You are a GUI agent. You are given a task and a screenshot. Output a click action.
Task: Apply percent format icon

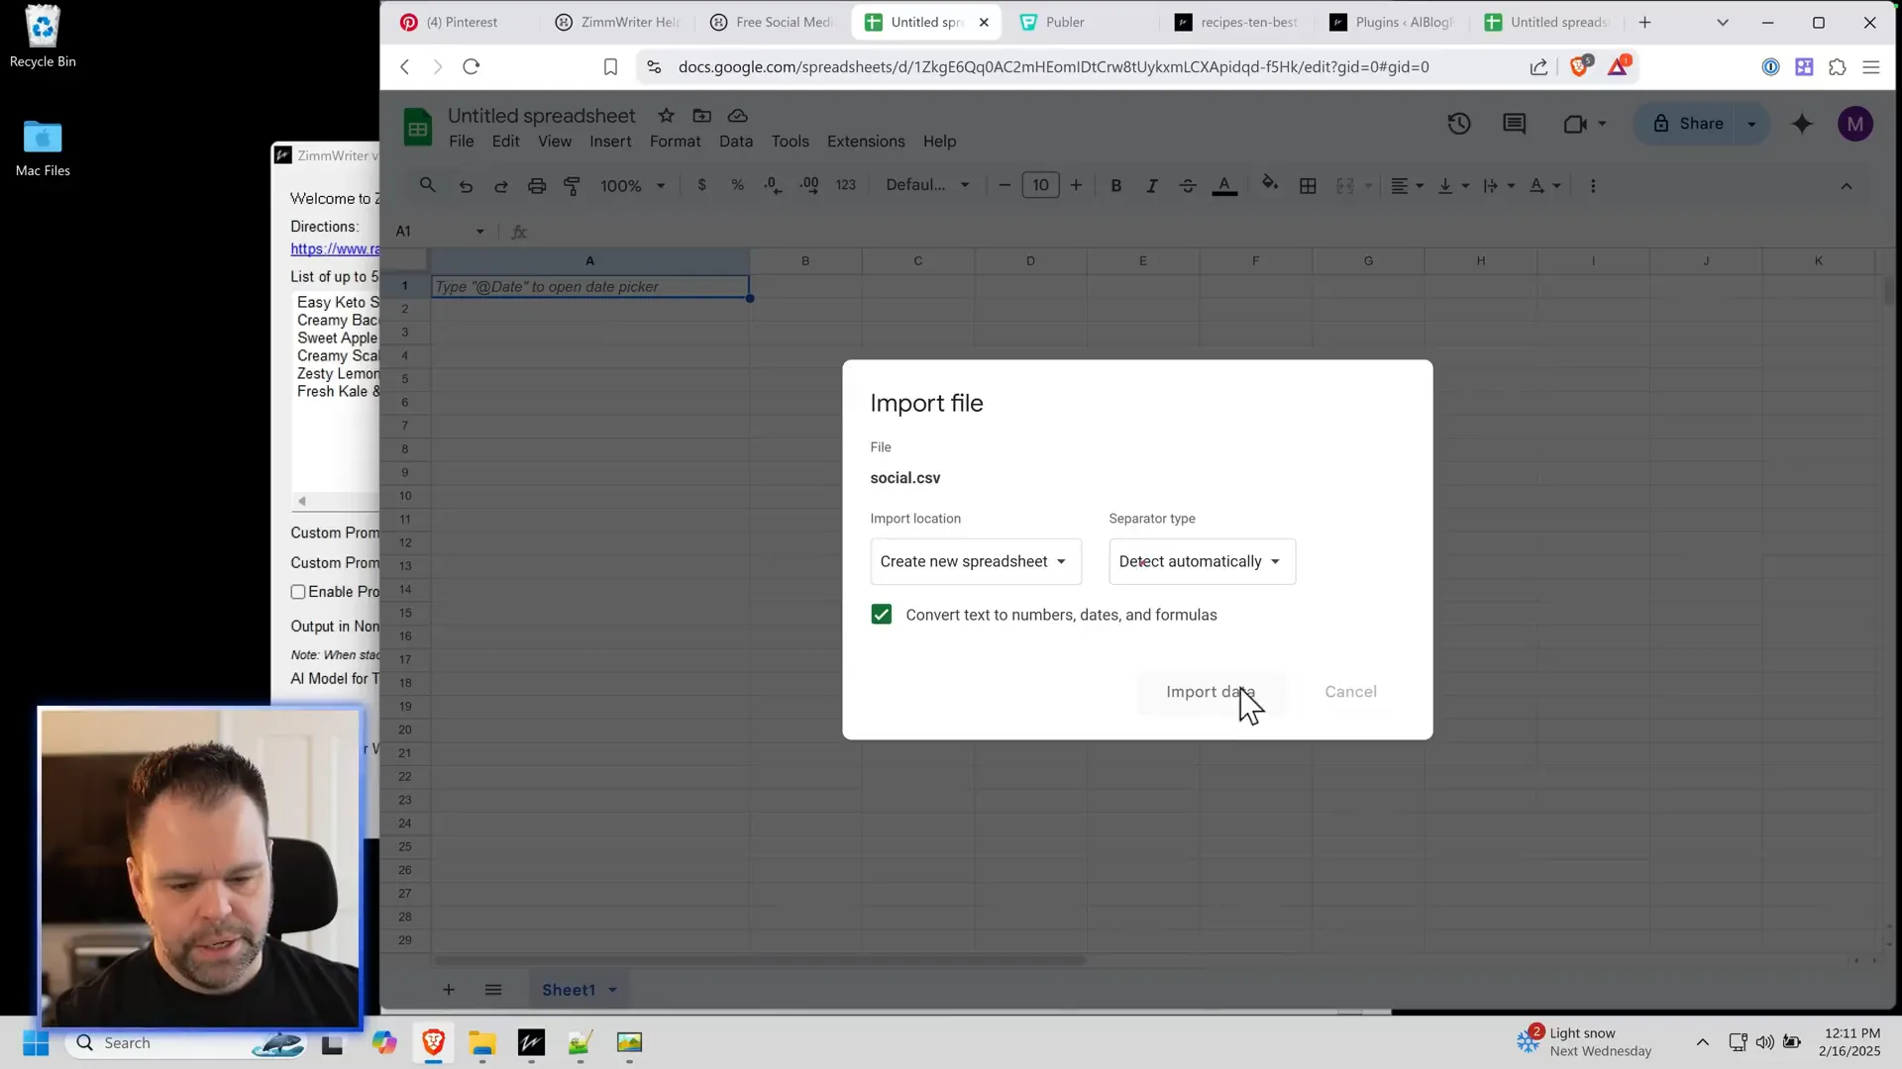(737, 185)
